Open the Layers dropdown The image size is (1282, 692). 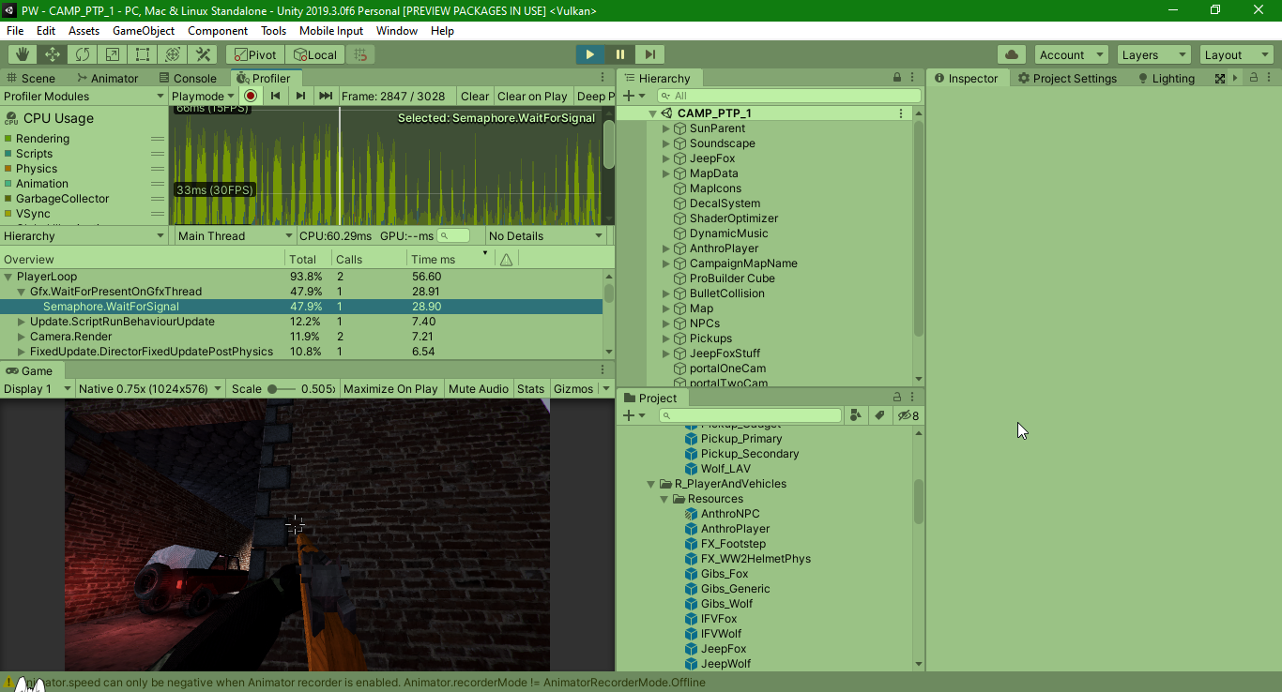tap(1152, 54)
